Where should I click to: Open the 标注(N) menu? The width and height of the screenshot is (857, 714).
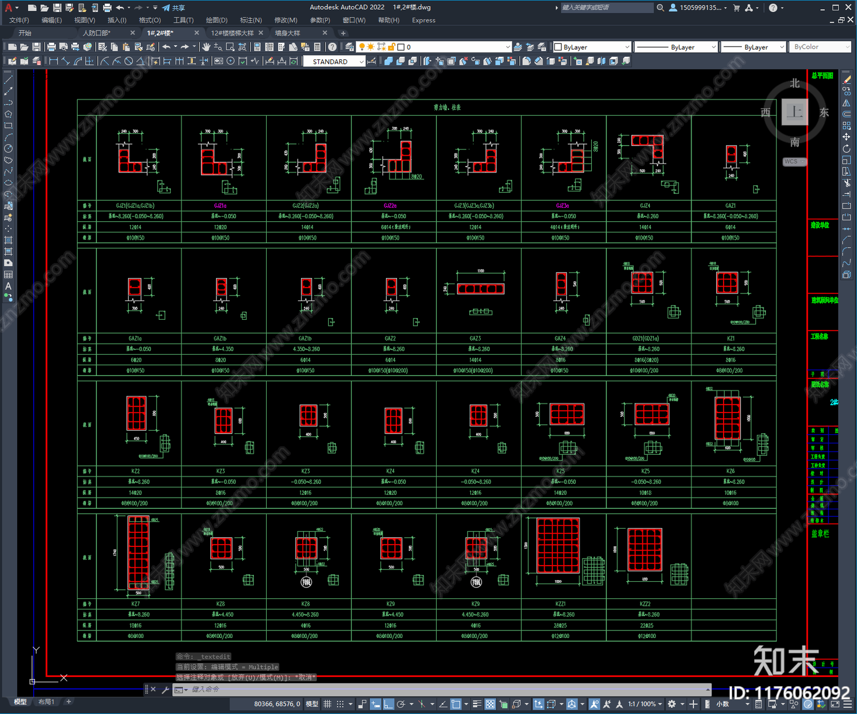pos(251,20)
